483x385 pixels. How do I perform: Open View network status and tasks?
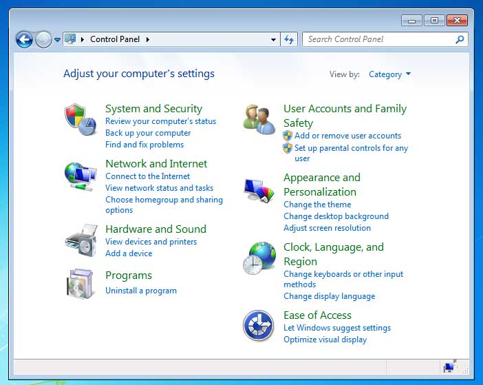[159, 188]
